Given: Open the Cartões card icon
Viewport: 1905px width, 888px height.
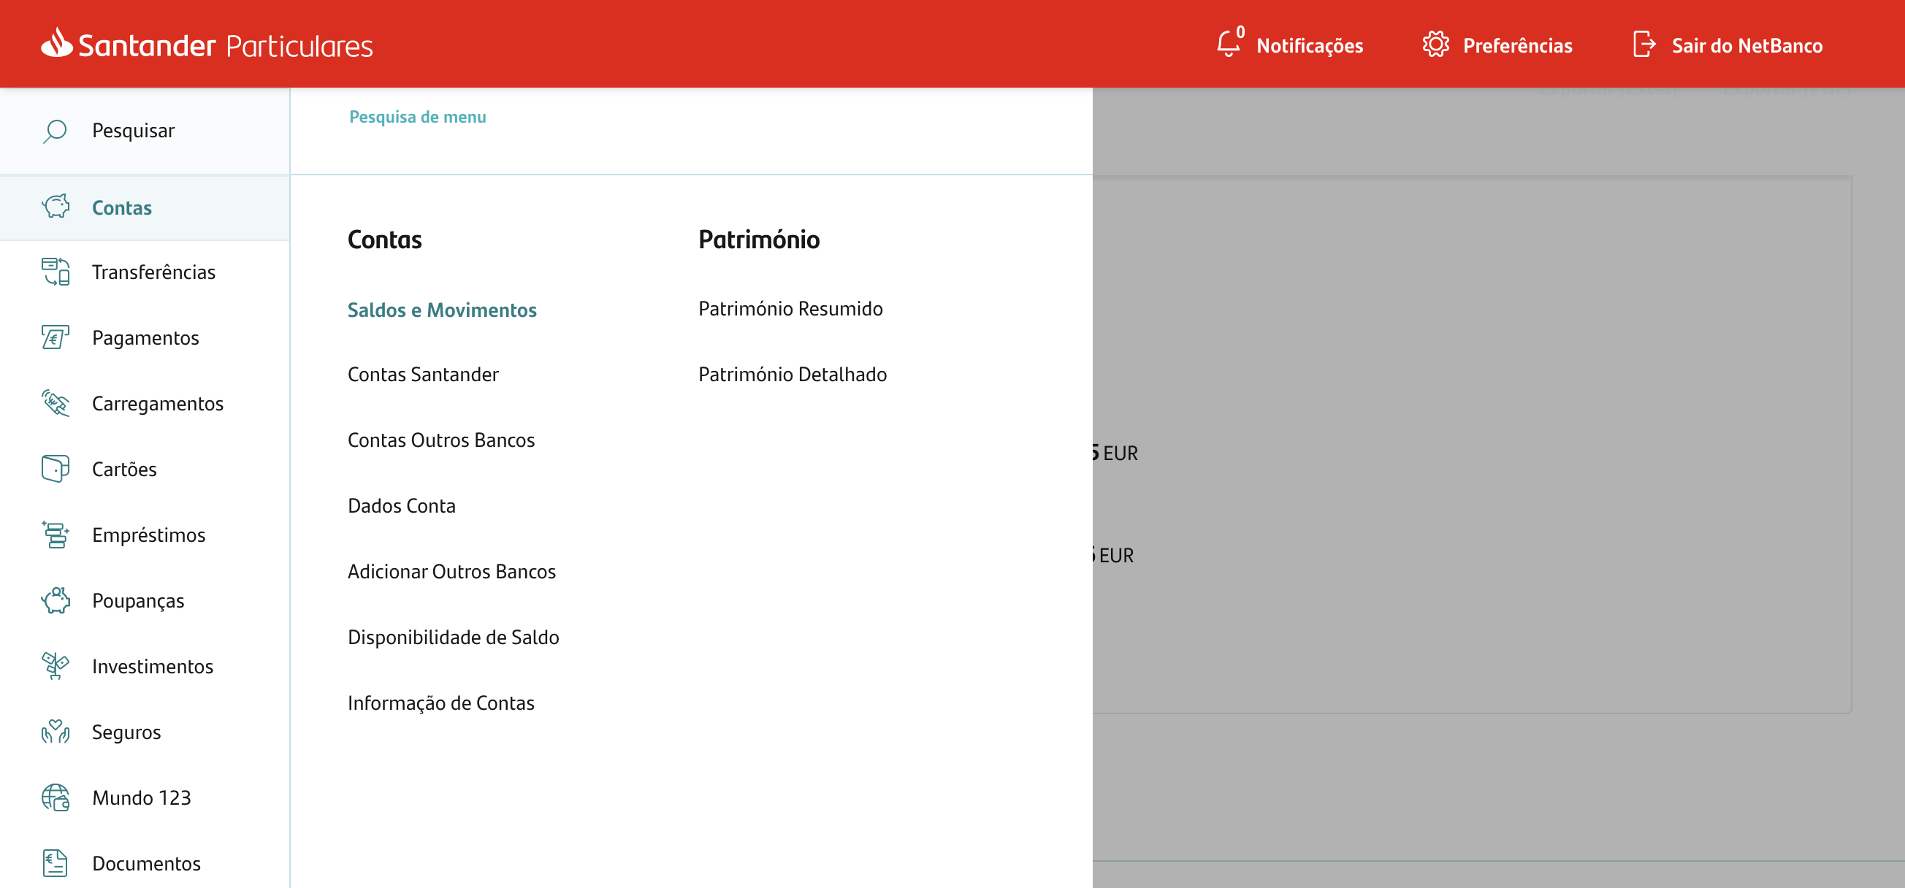Looking at the screenshot, I should [x=56, y=469].
